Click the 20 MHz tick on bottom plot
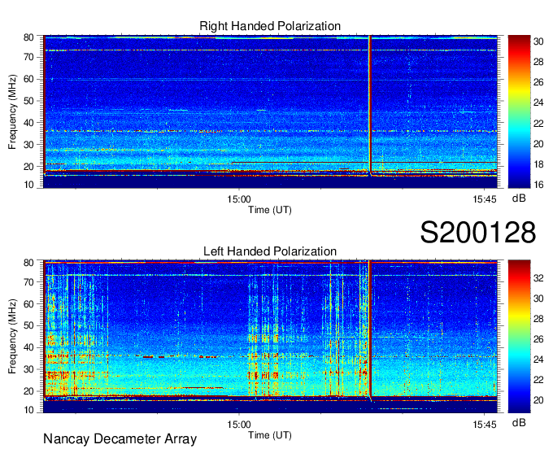 [x=28, y=391]
